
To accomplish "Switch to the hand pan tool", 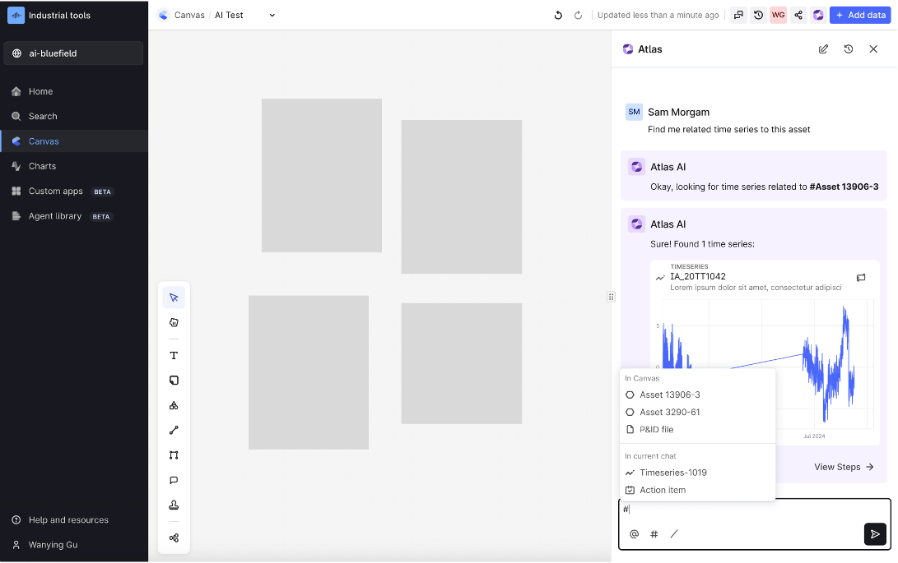I will [174, 322].
